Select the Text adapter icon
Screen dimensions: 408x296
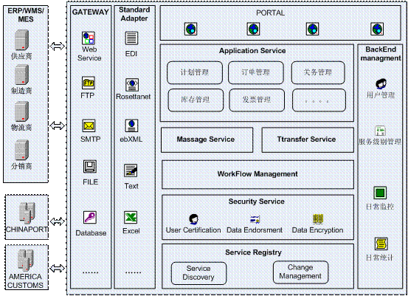(x=131, y=171)
